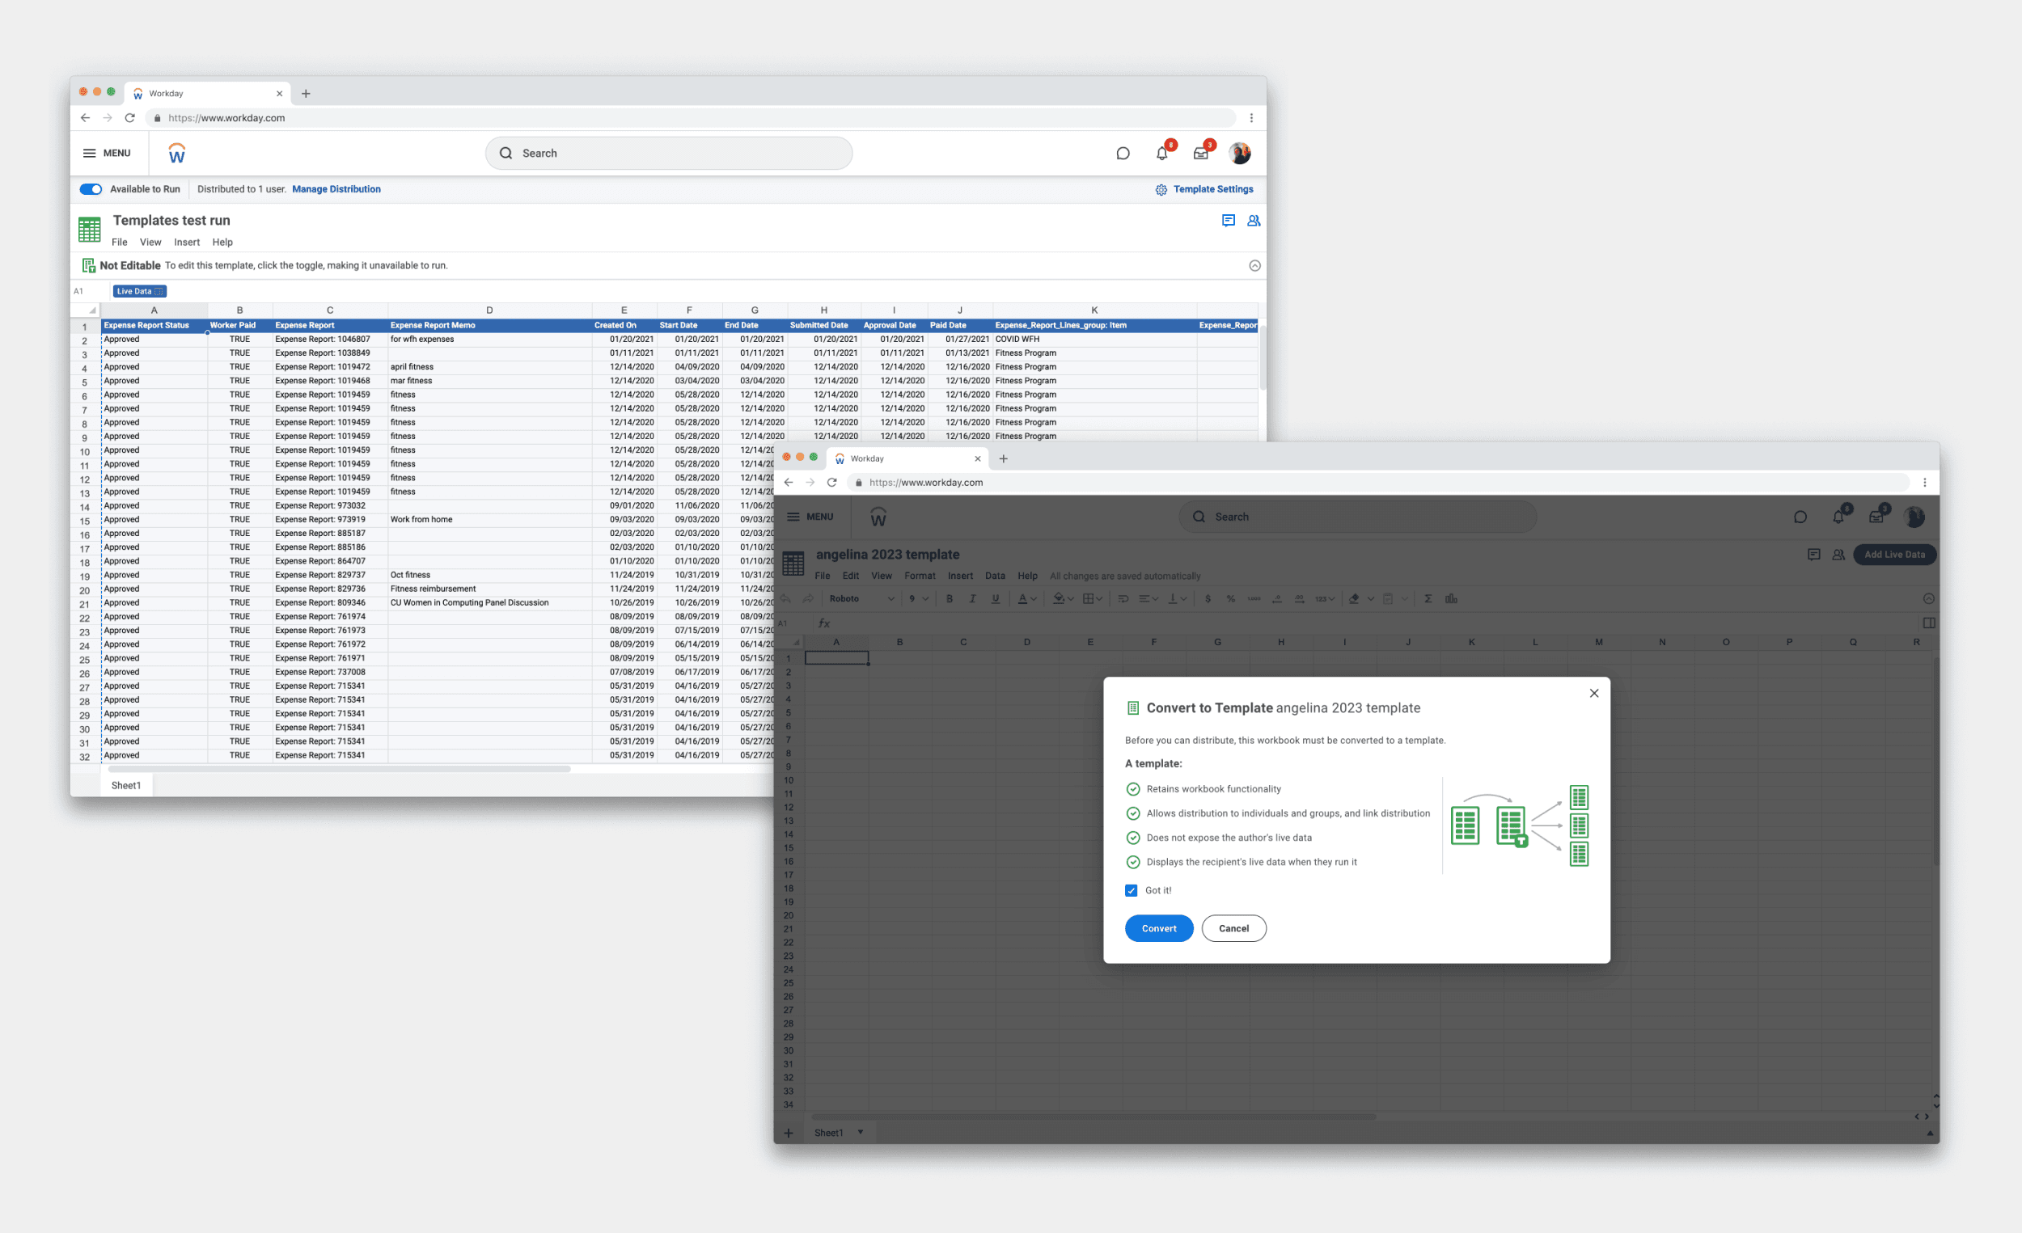Open comments icon beside Templates test run title
This screenshot has width=2022, height=1233.
[x=1229, y=221]
